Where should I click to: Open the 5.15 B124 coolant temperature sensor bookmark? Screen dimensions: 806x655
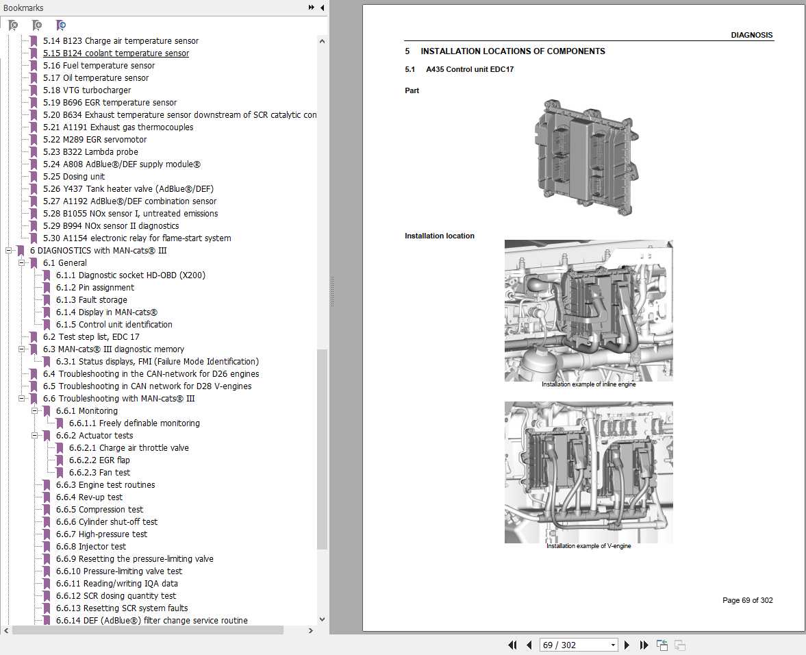(116, 53)
